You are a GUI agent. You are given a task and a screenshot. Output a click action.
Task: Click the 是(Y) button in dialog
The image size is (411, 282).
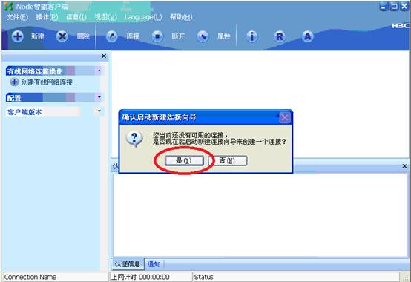(x=184, y=160)
